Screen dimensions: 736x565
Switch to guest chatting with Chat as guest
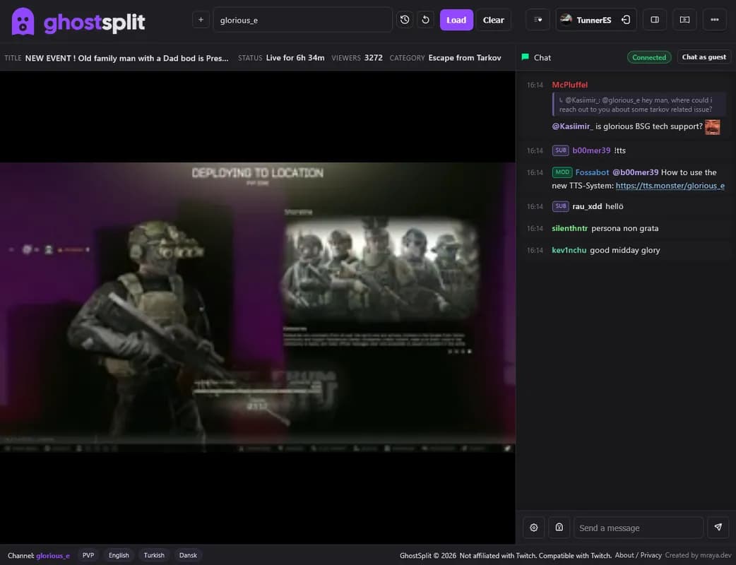coord(704,57)
